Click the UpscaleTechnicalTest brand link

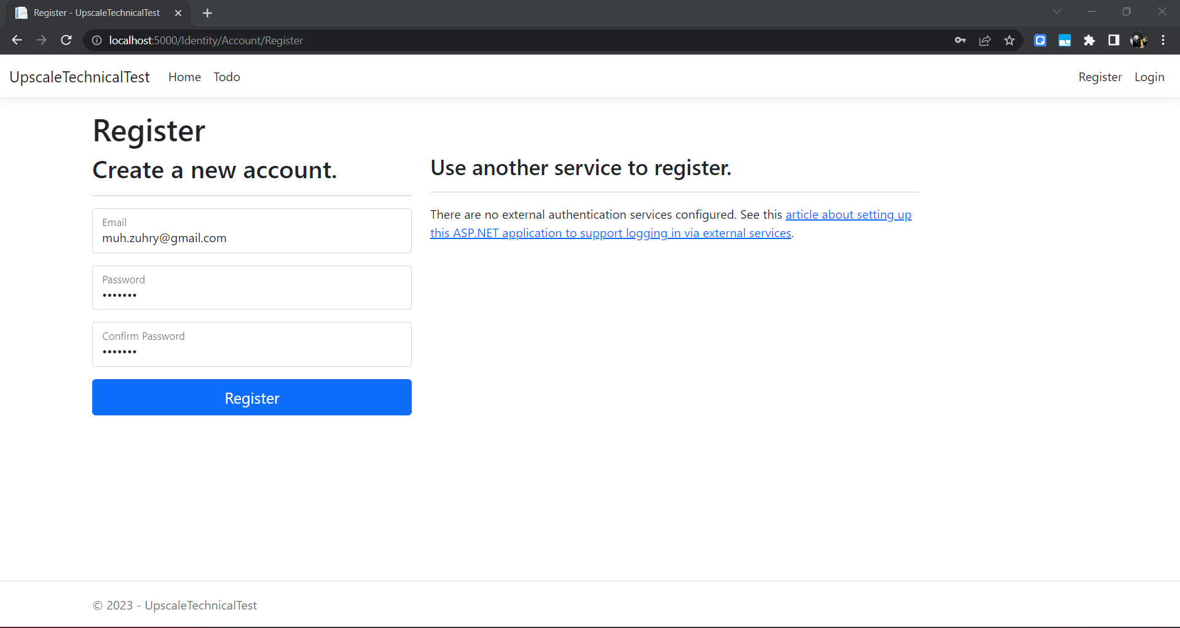(79, 76)
